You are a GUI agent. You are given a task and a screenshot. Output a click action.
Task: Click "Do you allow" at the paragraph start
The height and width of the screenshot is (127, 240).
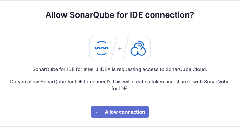(24, 82)
